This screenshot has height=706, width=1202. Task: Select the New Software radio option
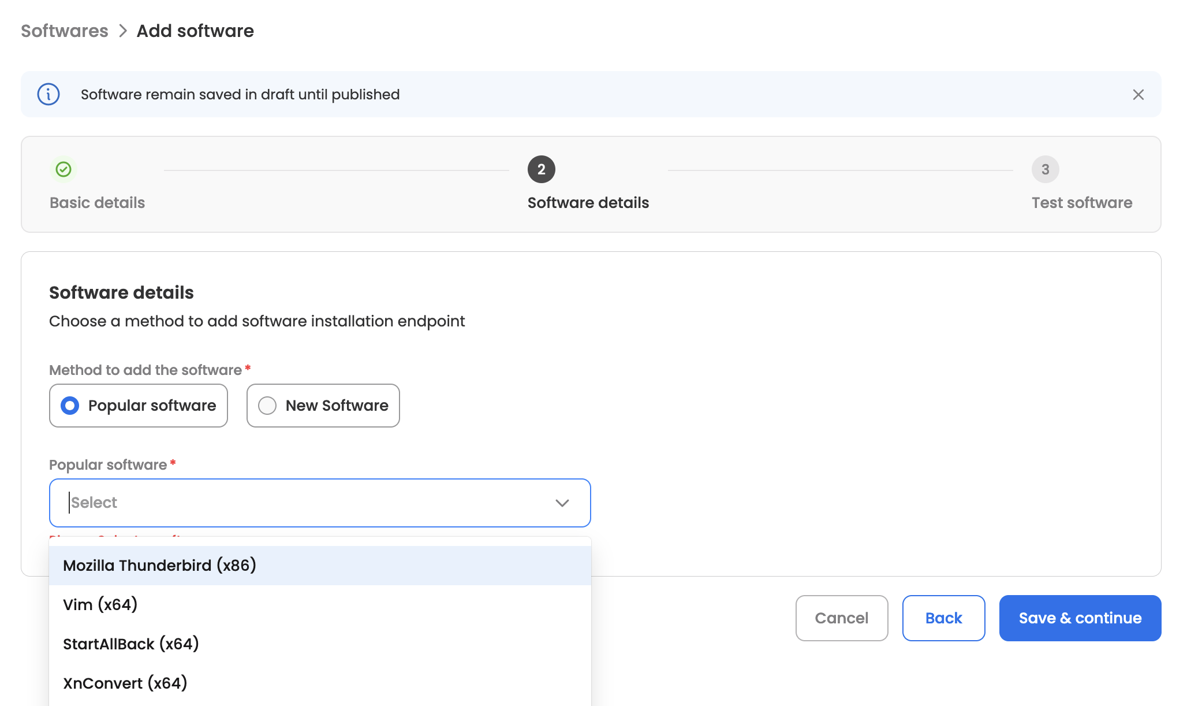267,406
